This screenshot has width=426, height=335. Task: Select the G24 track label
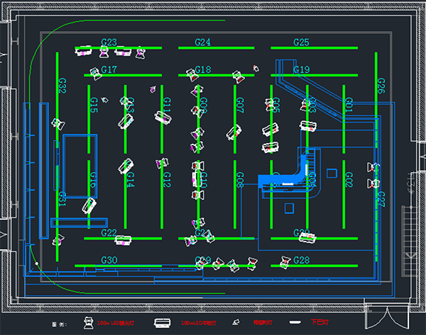203,42
